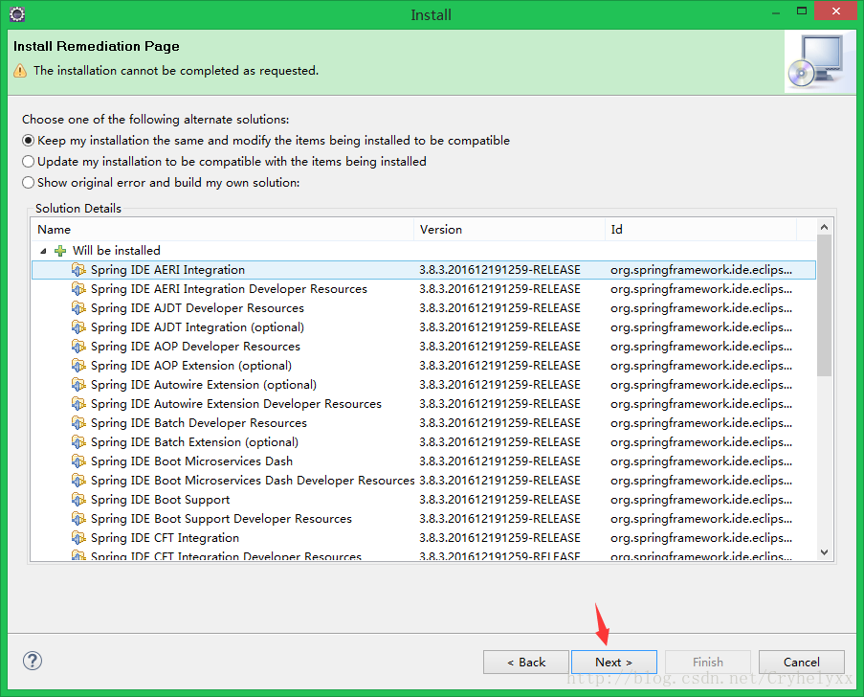
Task: Select Spring IDE AJDT Developer Resources row
Action: [424, 307]
